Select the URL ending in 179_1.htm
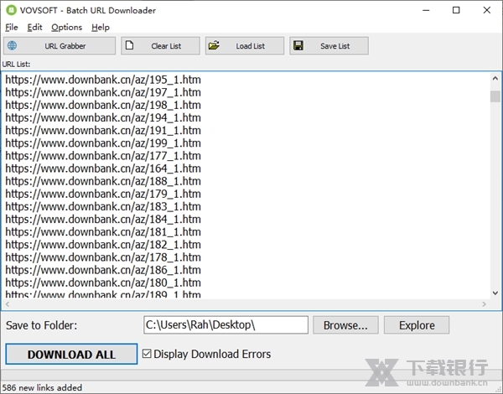503x394 pixels. coord(103,194)
